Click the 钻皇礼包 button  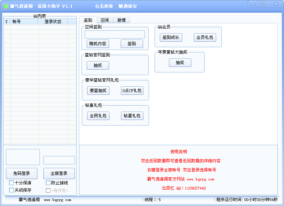132,116
